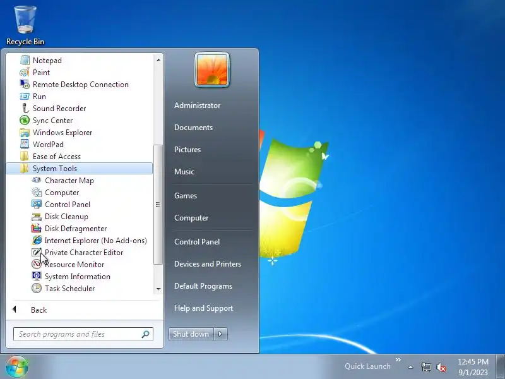Open the Recycle Bin on the desktop
505x379 pixels.
click(x=25, y=26)
